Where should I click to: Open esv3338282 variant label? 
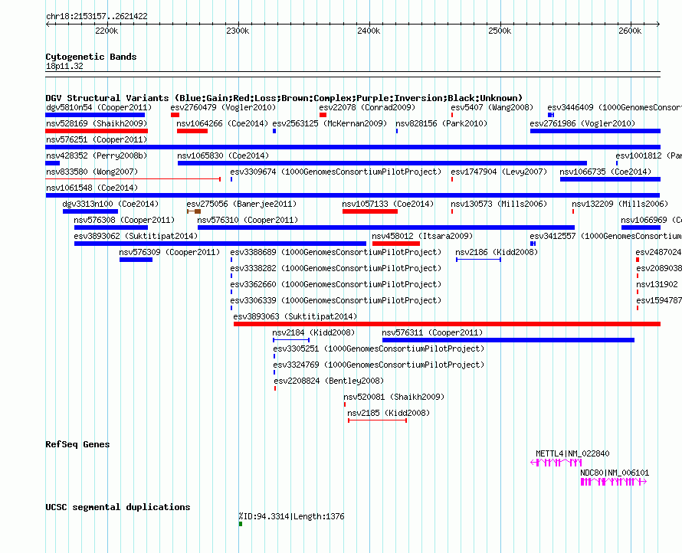click(336, 268)
